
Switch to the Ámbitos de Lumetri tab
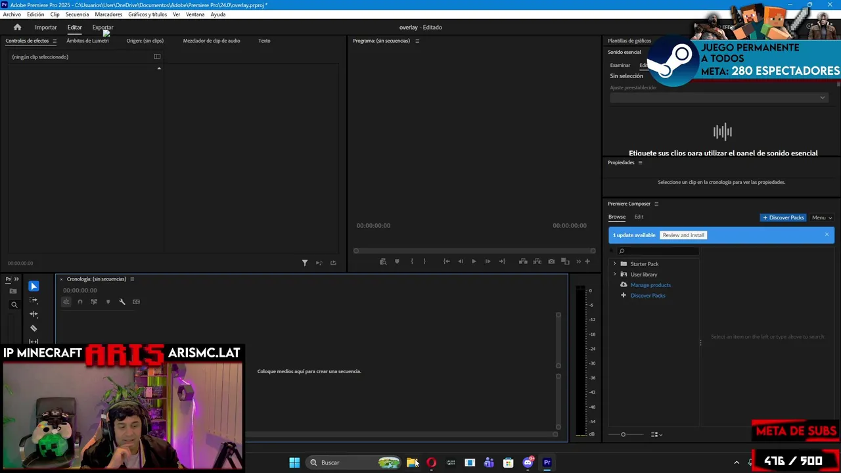point(87,41)
